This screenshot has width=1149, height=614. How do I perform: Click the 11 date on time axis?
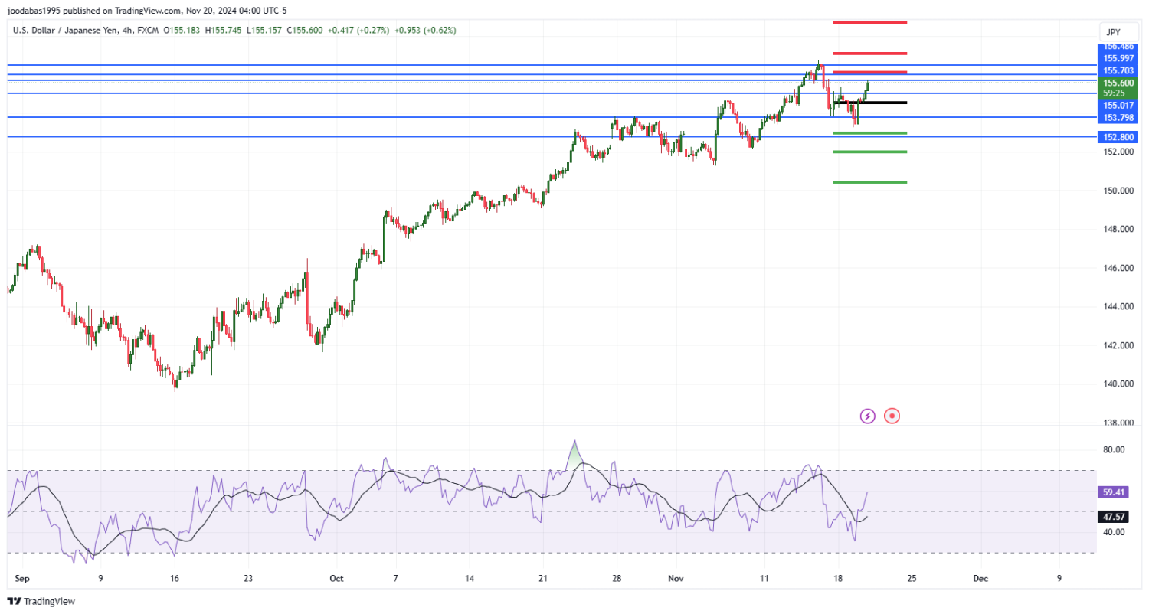pyautogui.click(x=764, y=579)
